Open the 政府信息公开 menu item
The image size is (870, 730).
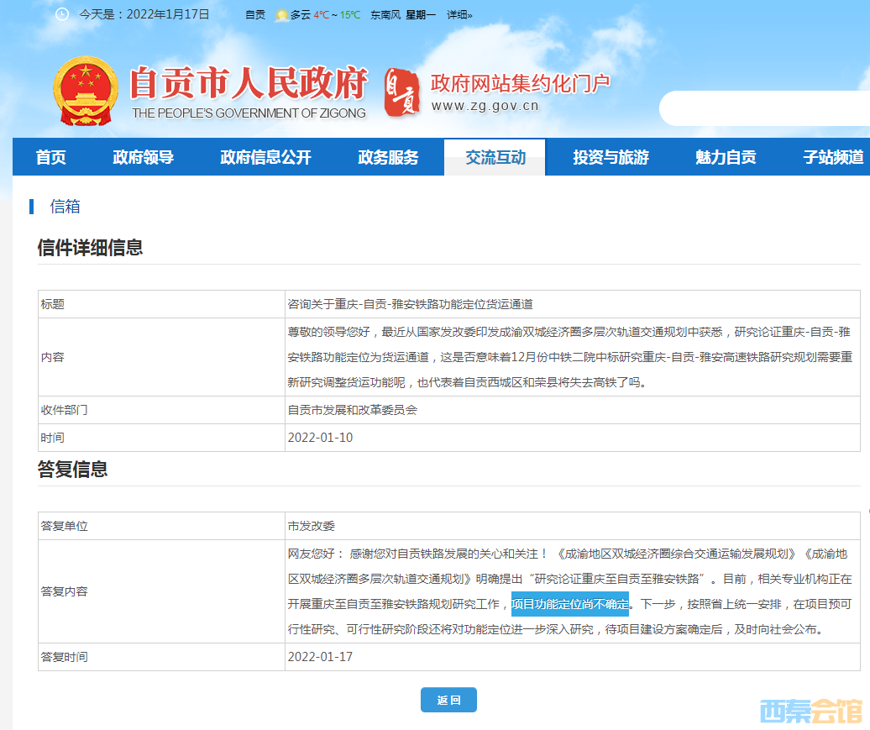265,157
